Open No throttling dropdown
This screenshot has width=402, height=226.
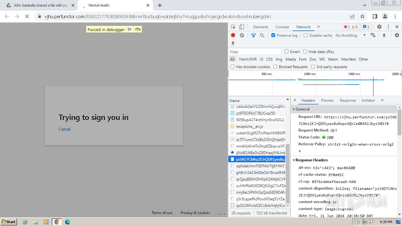pyautogui.click(x=350, y=35)
